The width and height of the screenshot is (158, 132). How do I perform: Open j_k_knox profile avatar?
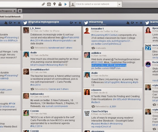(26, 30)
